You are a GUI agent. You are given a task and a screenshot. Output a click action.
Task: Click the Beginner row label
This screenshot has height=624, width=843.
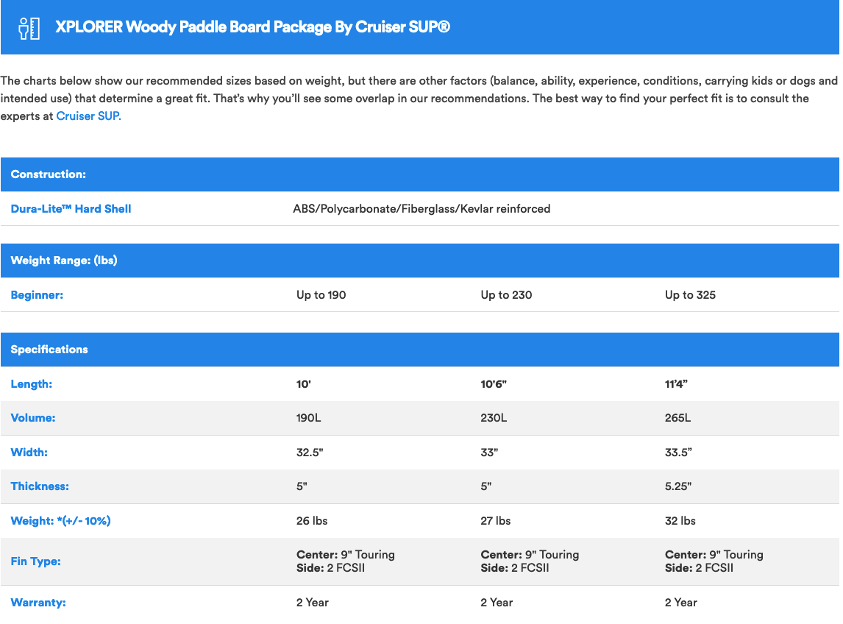pyautogui.click(x=37, y=295)
